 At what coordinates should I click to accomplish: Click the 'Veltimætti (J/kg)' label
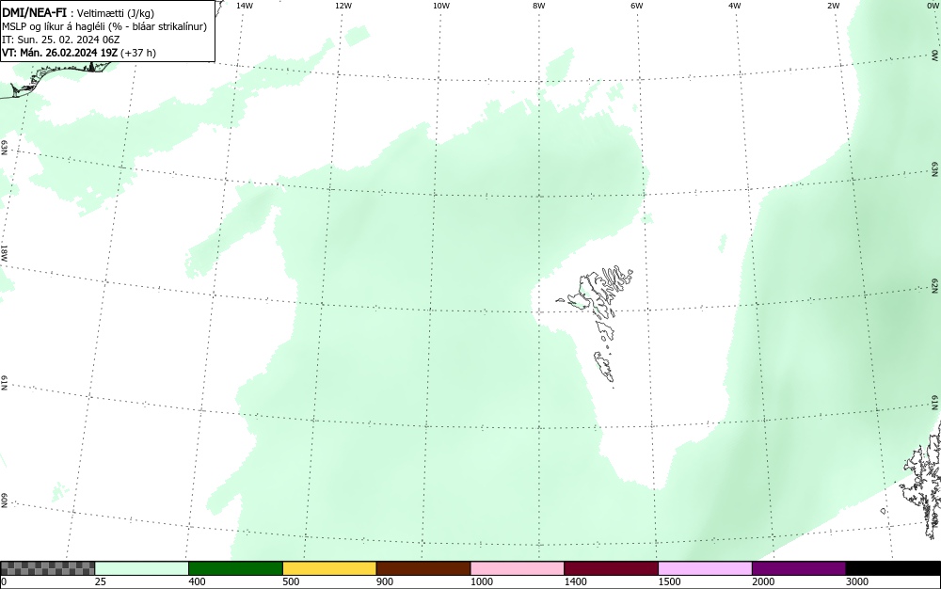115,13
